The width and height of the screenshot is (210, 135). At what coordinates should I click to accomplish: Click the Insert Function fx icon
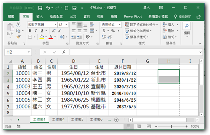[x=64, y=52]
